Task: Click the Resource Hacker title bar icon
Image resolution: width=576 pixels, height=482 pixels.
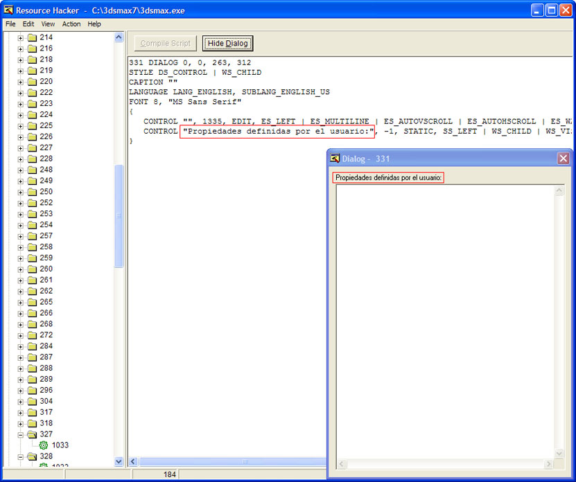Action: click(8, 10)
